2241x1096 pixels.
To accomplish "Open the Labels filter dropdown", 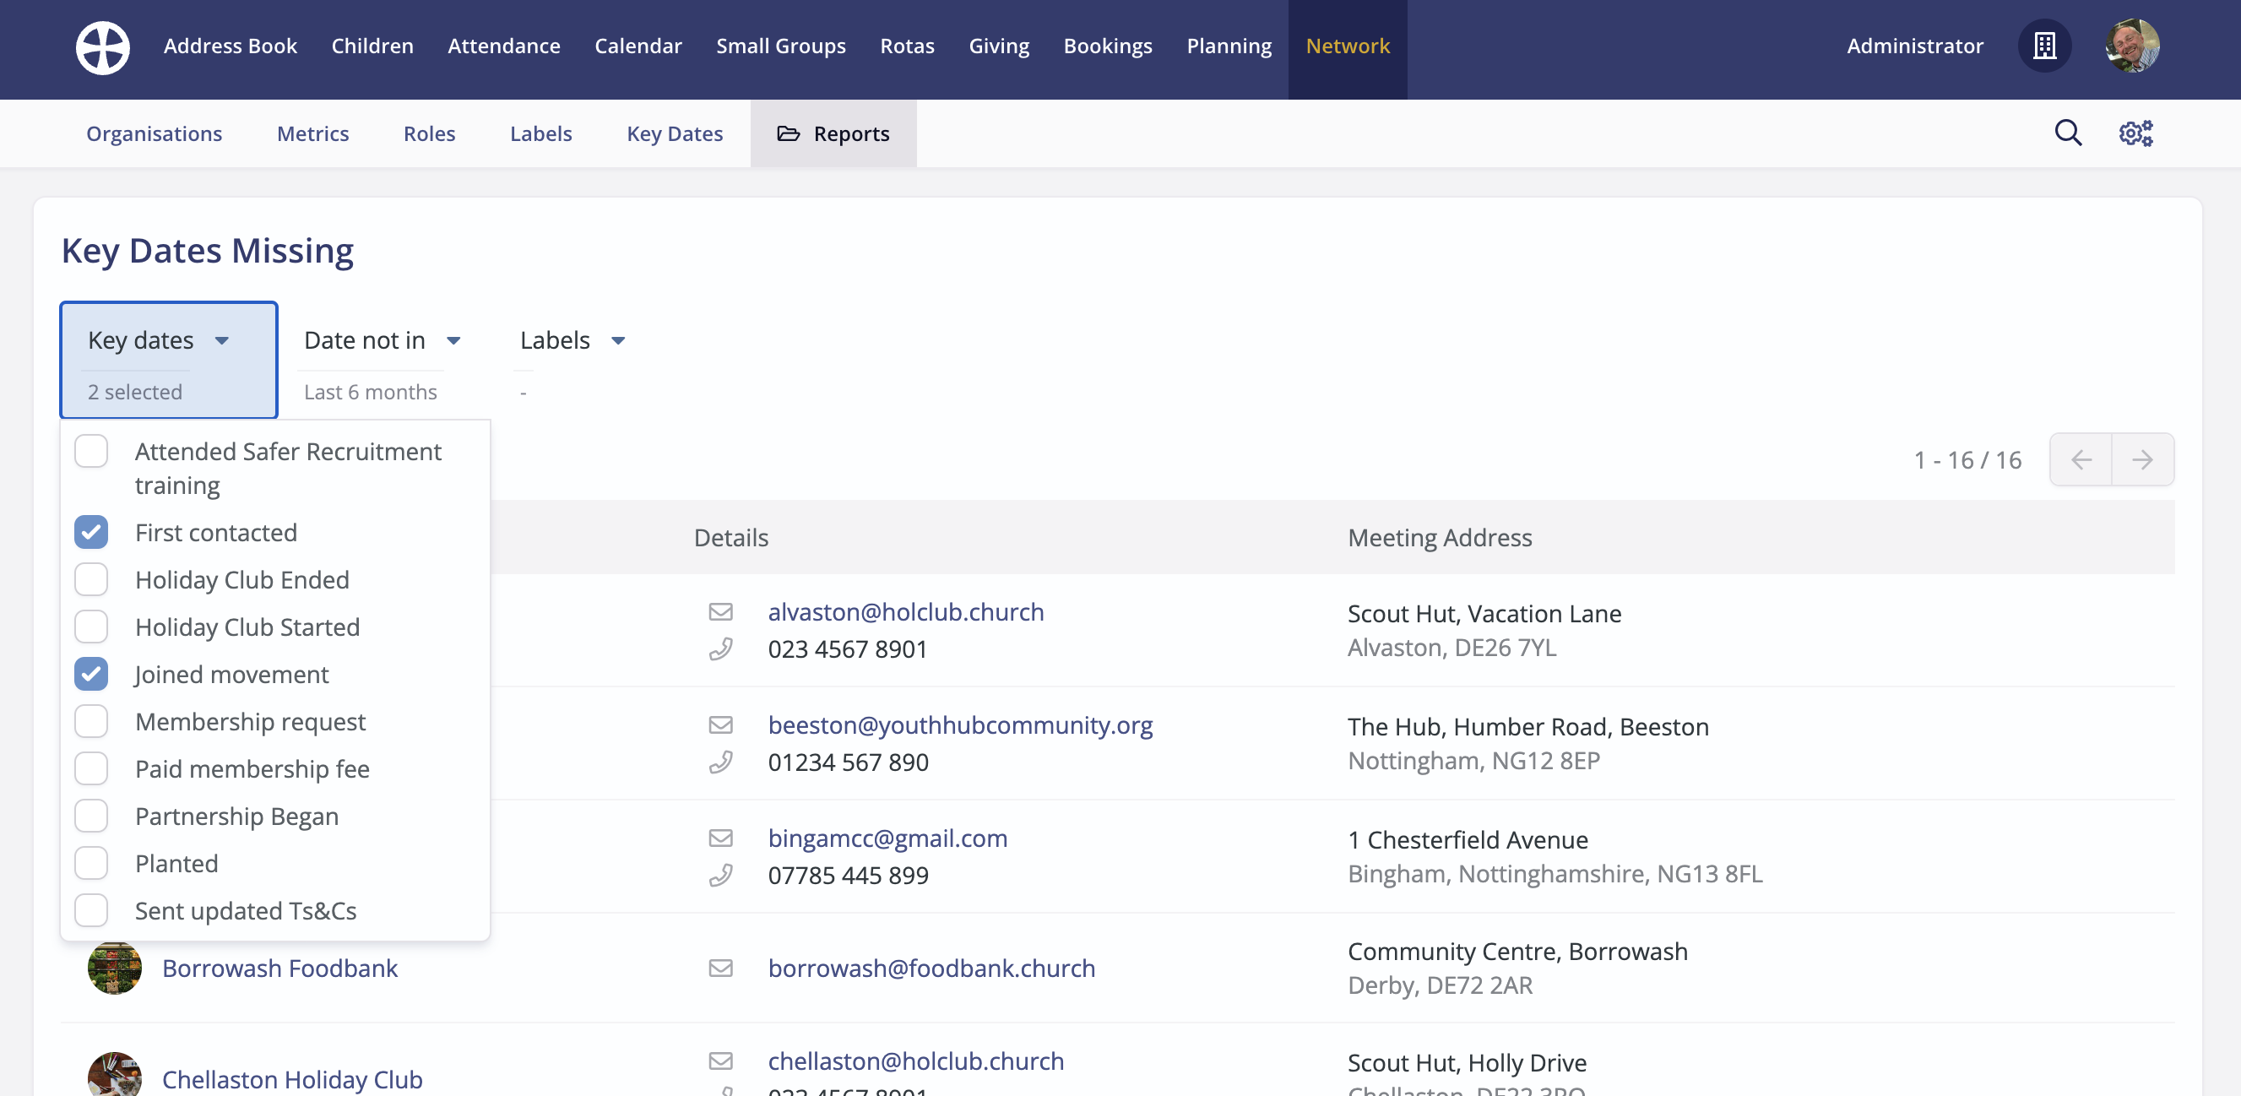I will click(x=571, y=340).
